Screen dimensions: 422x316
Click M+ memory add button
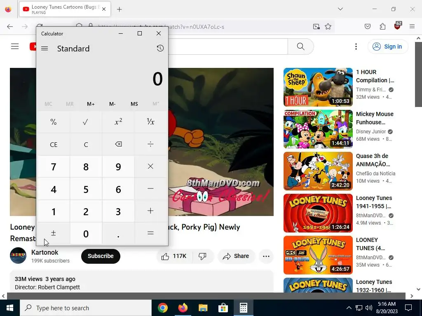(91, 104)
